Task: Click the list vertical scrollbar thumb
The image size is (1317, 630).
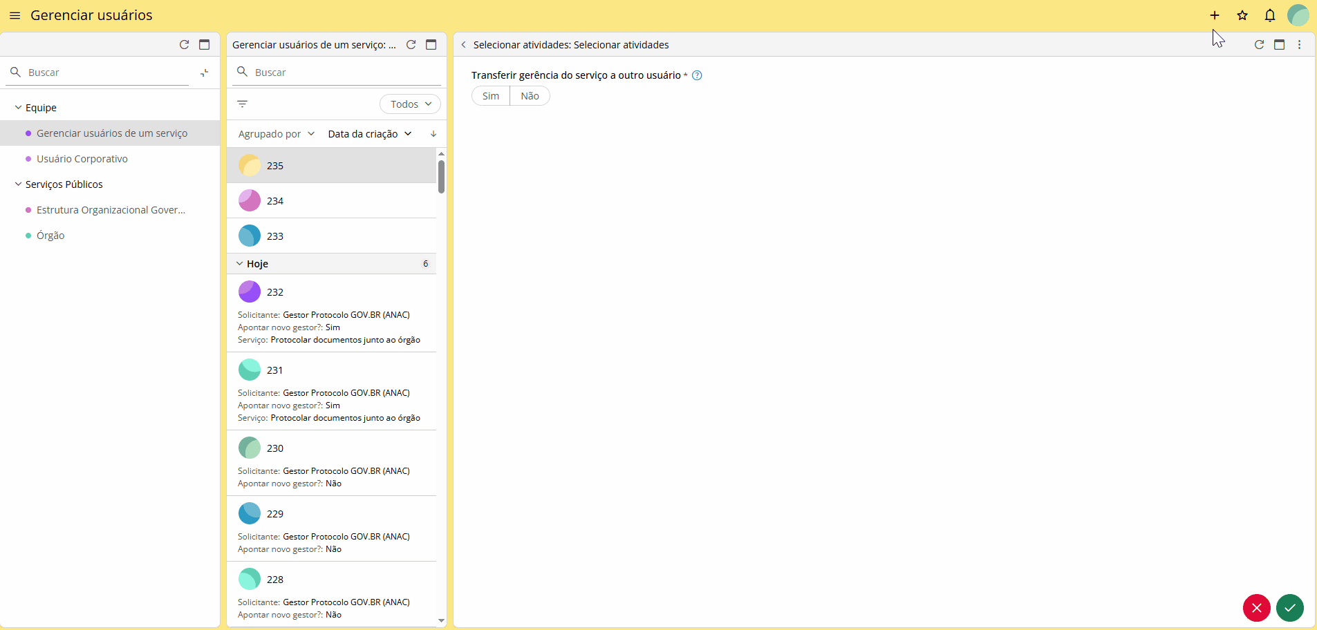Action: [441, 177]
